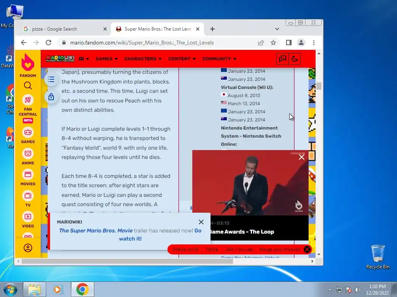Image resolution: width=397 pixels, height=297 pixels.
Task: Select the Recycle Bin desktop icon
Action: tap(378, 257)
